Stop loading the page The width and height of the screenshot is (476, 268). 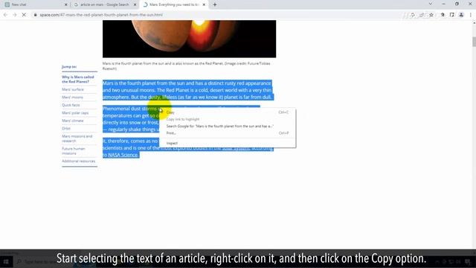click(24, 15)
